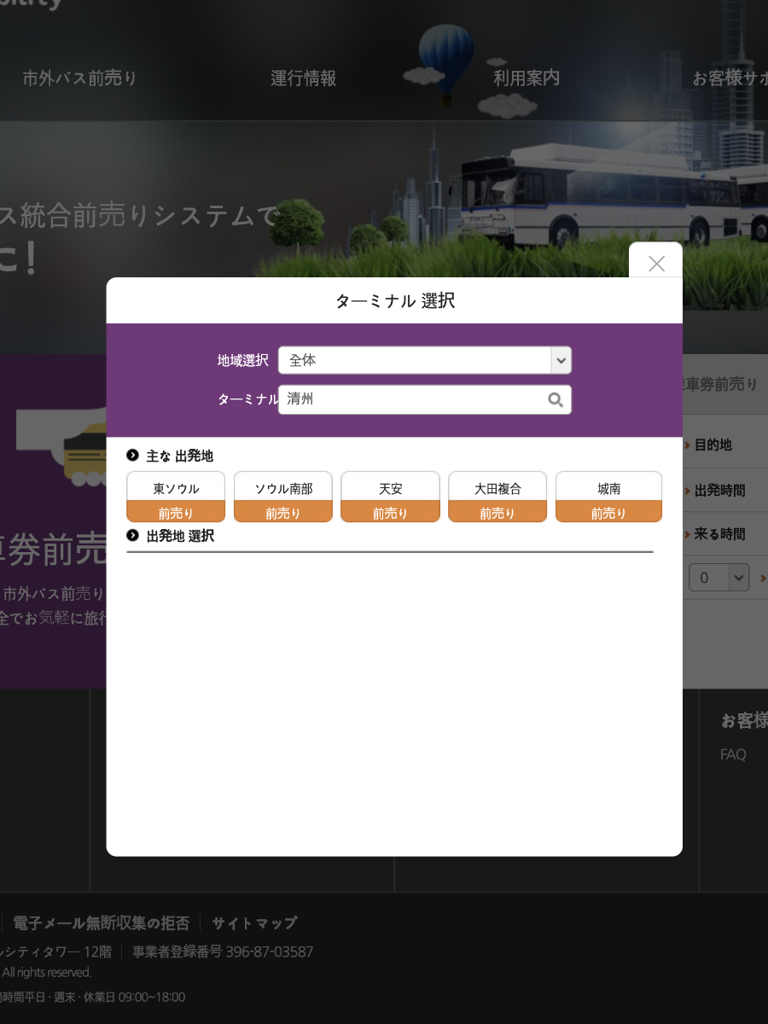768x1024 pixels.
Task: Go to 利用案内 menu
Action: [x=527, y=79]
